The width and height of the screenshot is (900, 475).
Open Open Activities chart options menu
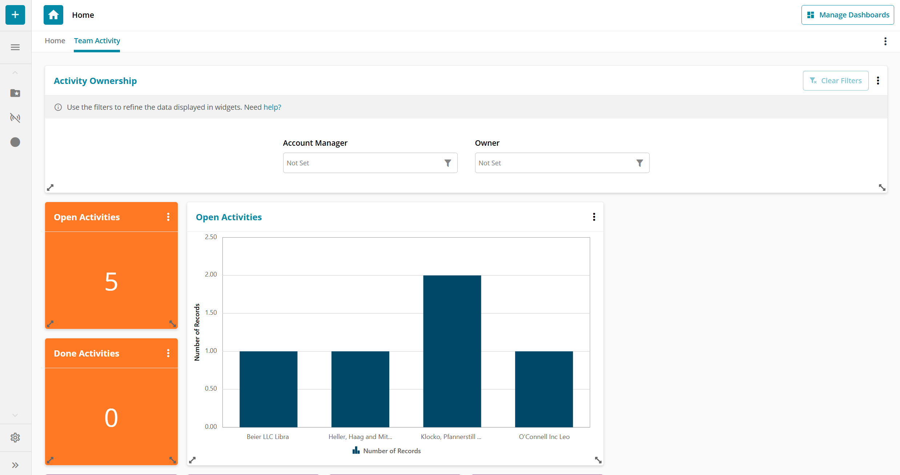point(594,217)
